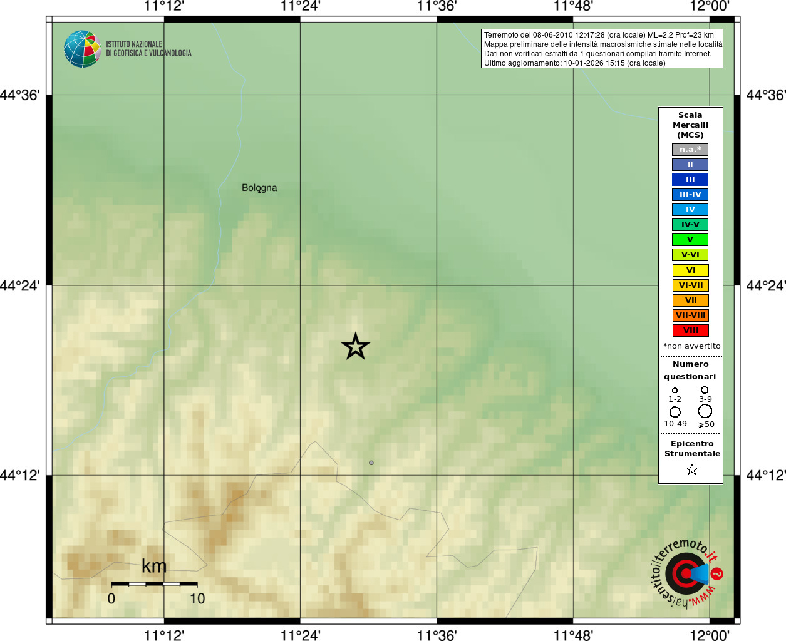Select the IV-V intensity swatch
The height and width of the screenshot is (641, 786).
(x=690, y=225)
